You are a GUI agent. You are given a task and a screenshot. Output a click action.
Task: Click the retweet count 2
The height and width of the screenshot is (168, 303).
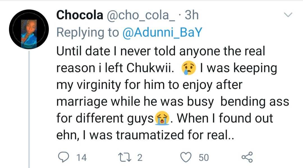tap(140, 158)
